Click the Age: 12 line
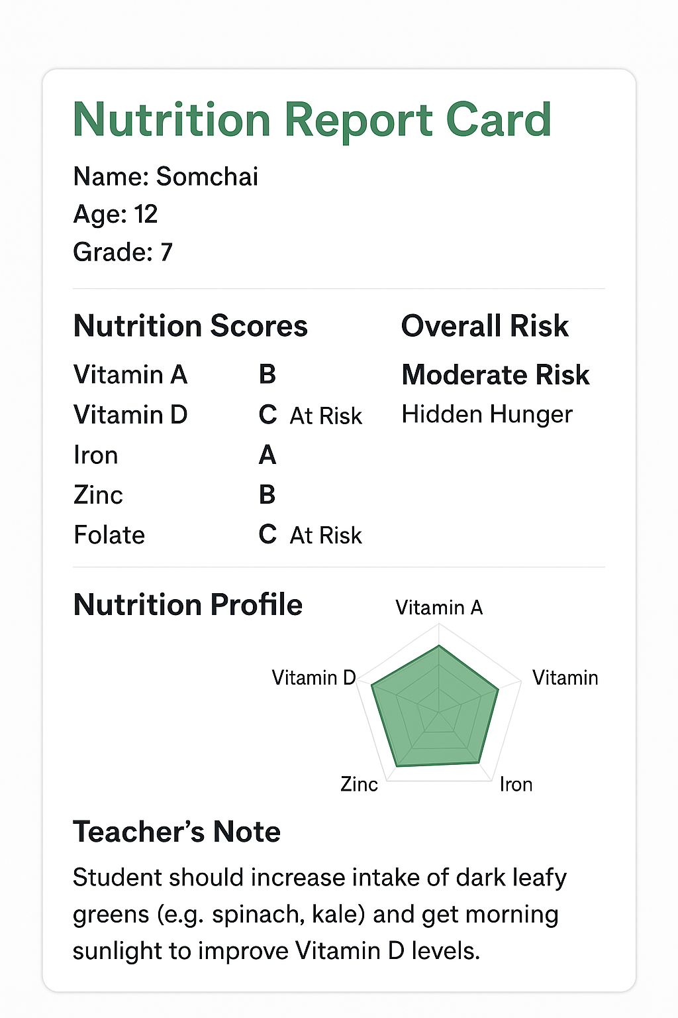678x1018 pixels. (x=115, y=214)
